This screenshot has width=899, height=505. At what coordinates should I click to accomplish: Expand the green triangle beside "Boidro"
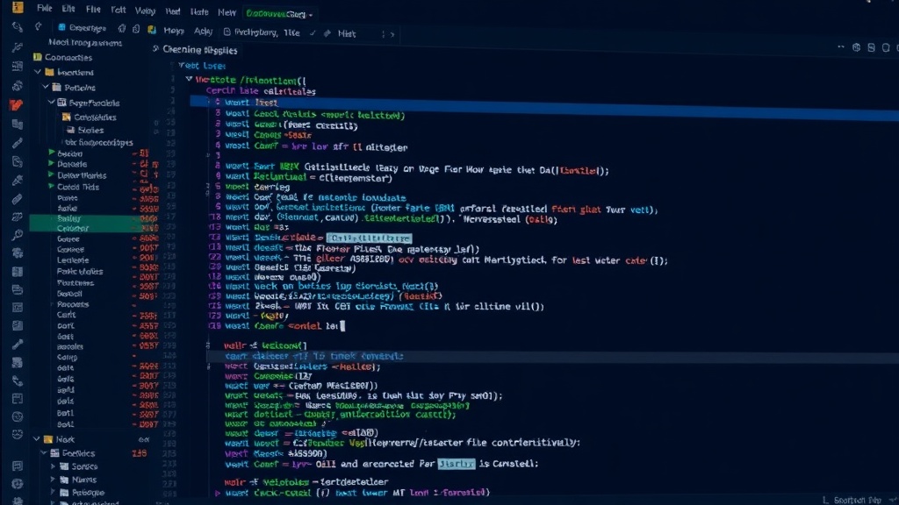coord(52,153)
